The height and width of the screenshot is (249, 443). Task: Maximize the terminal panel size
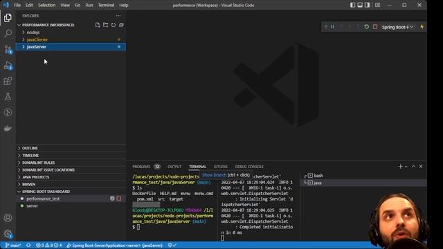pos(414,167)
